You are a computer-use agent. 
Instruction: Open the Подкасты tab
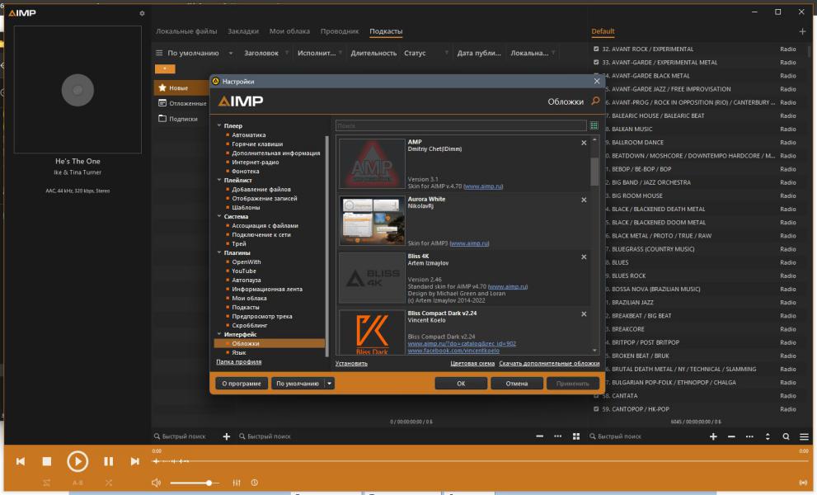(x=386, y=31)
